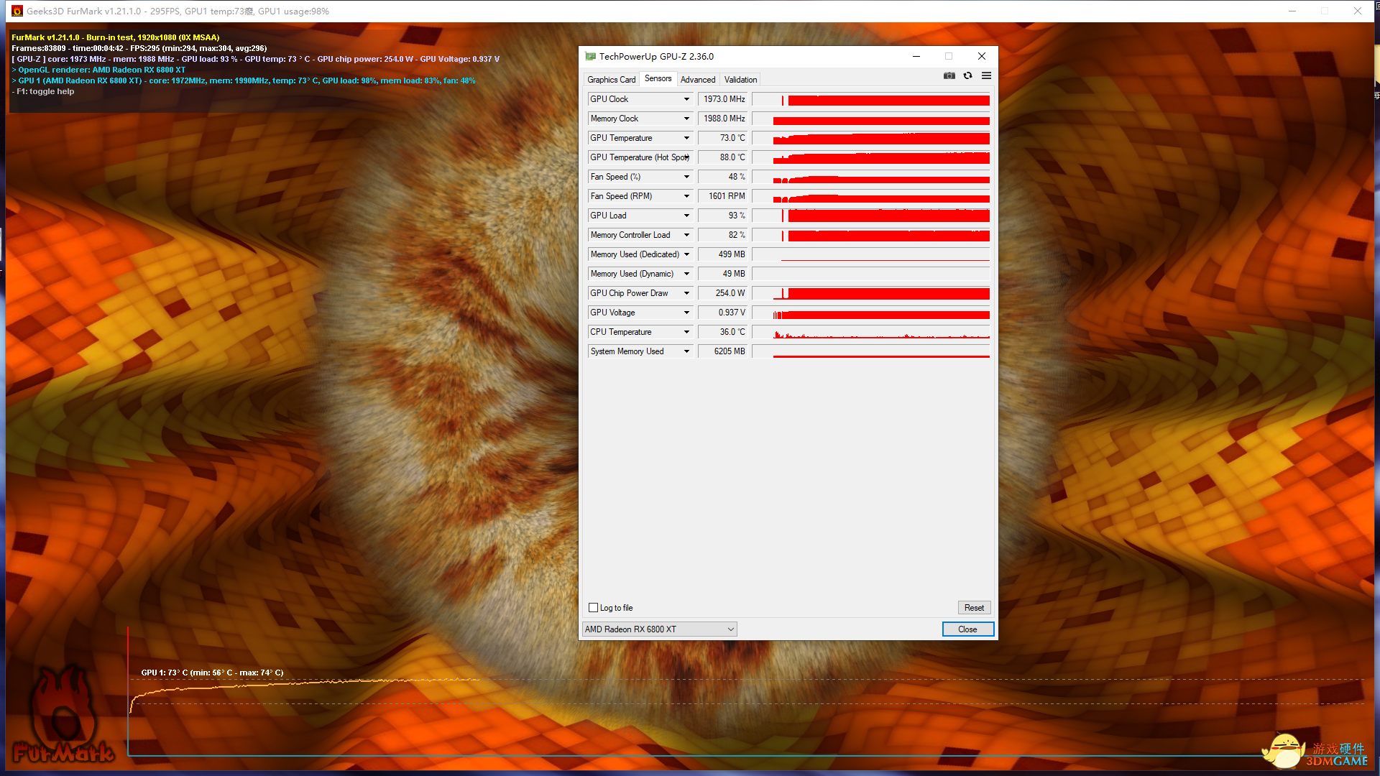Click the 1988.0 MHz memory clock value
Screen dimensions: 1380x776
point(722,119)
